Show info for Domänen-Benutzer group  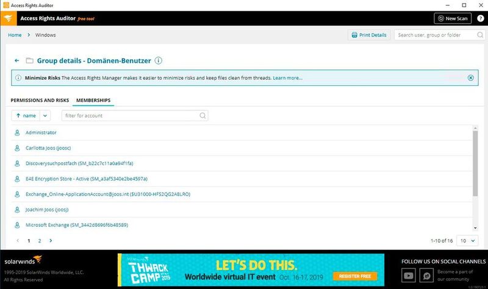[x=158, y=60]
